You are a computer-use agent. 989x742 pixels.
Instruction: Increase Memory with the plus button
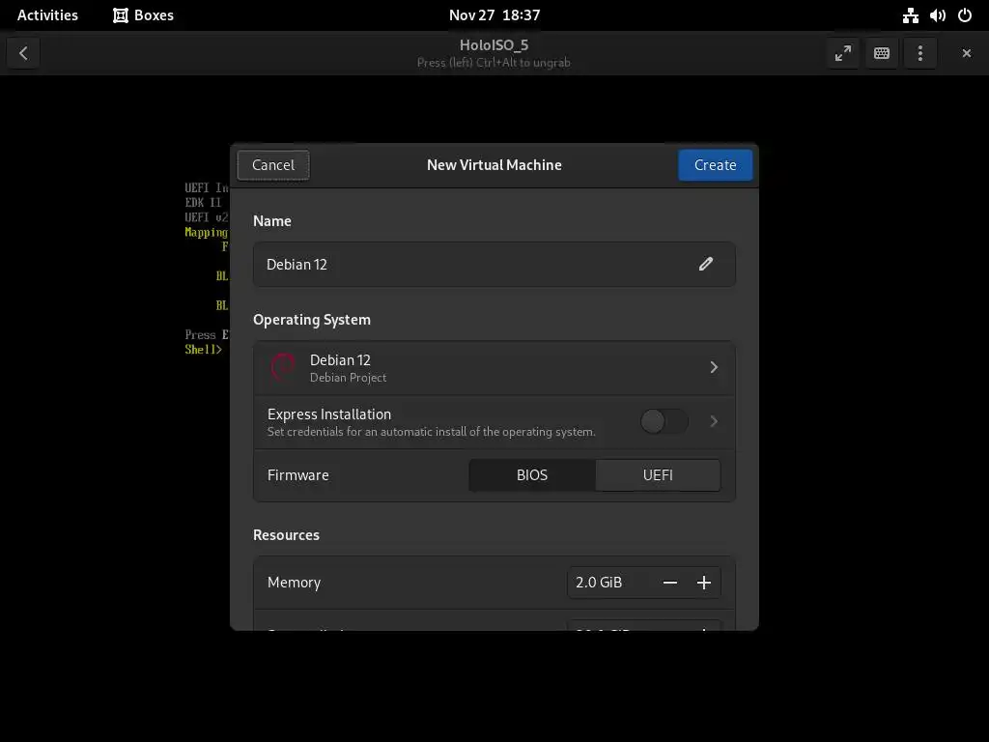pos(704,583)
